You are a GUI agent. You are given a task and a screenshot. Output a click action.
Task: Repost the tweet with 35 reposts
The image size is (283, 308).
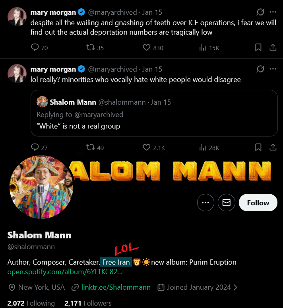click(95, 47)
